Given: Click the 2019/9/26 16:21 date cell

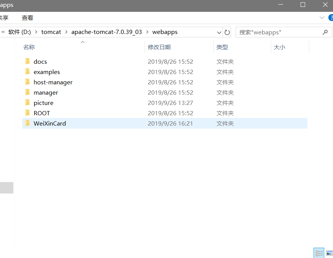Looking at the screenshot, I should (x=170, y=124).
